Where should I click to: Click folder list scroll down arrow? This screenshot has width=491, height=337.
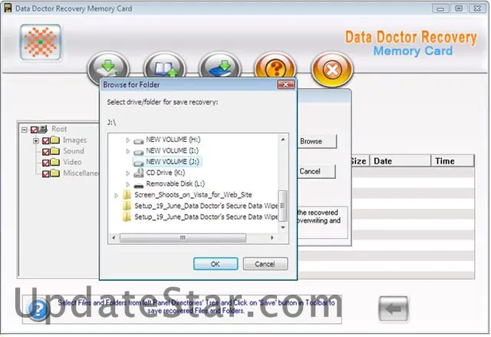283,227
